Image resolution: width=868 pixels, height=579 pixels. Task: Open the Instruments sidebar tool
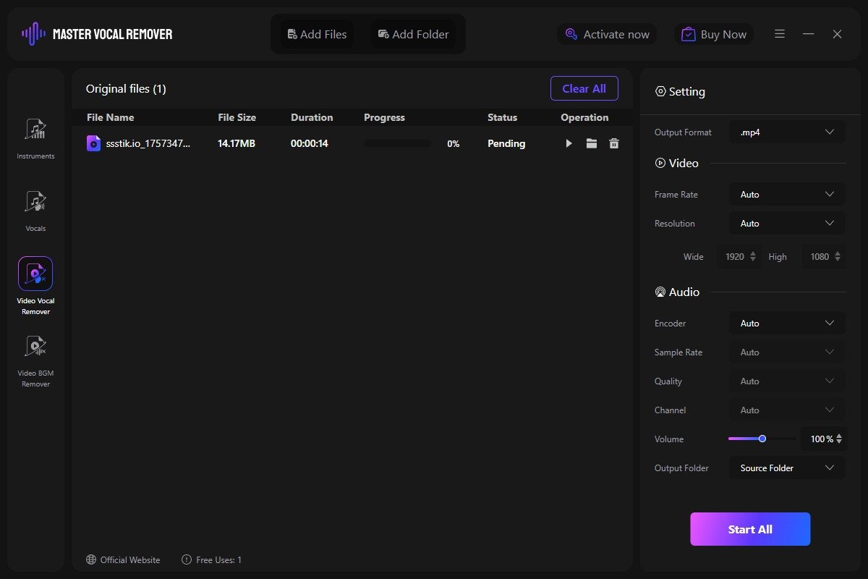tap(35, 130)
